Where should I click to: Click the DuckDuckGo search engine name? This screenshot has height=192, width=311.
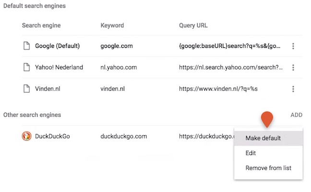52,136
